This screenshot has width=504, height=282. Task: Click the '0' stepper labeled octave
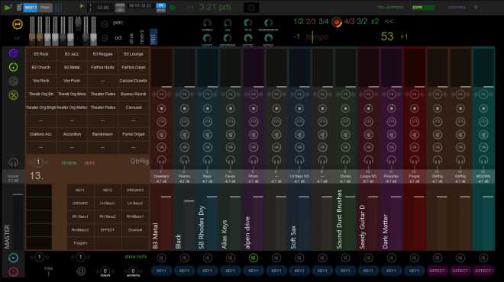pyautogui.click(x=105, y=271)
